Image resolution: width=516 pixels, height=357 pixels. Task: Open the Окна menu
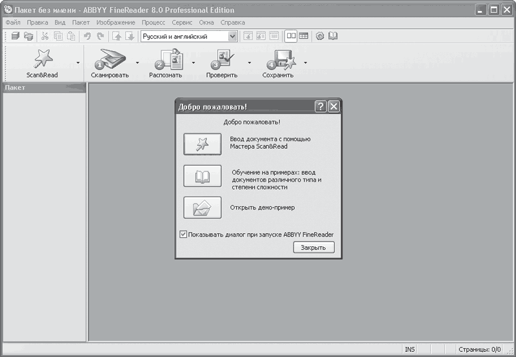tap(206, 23)
